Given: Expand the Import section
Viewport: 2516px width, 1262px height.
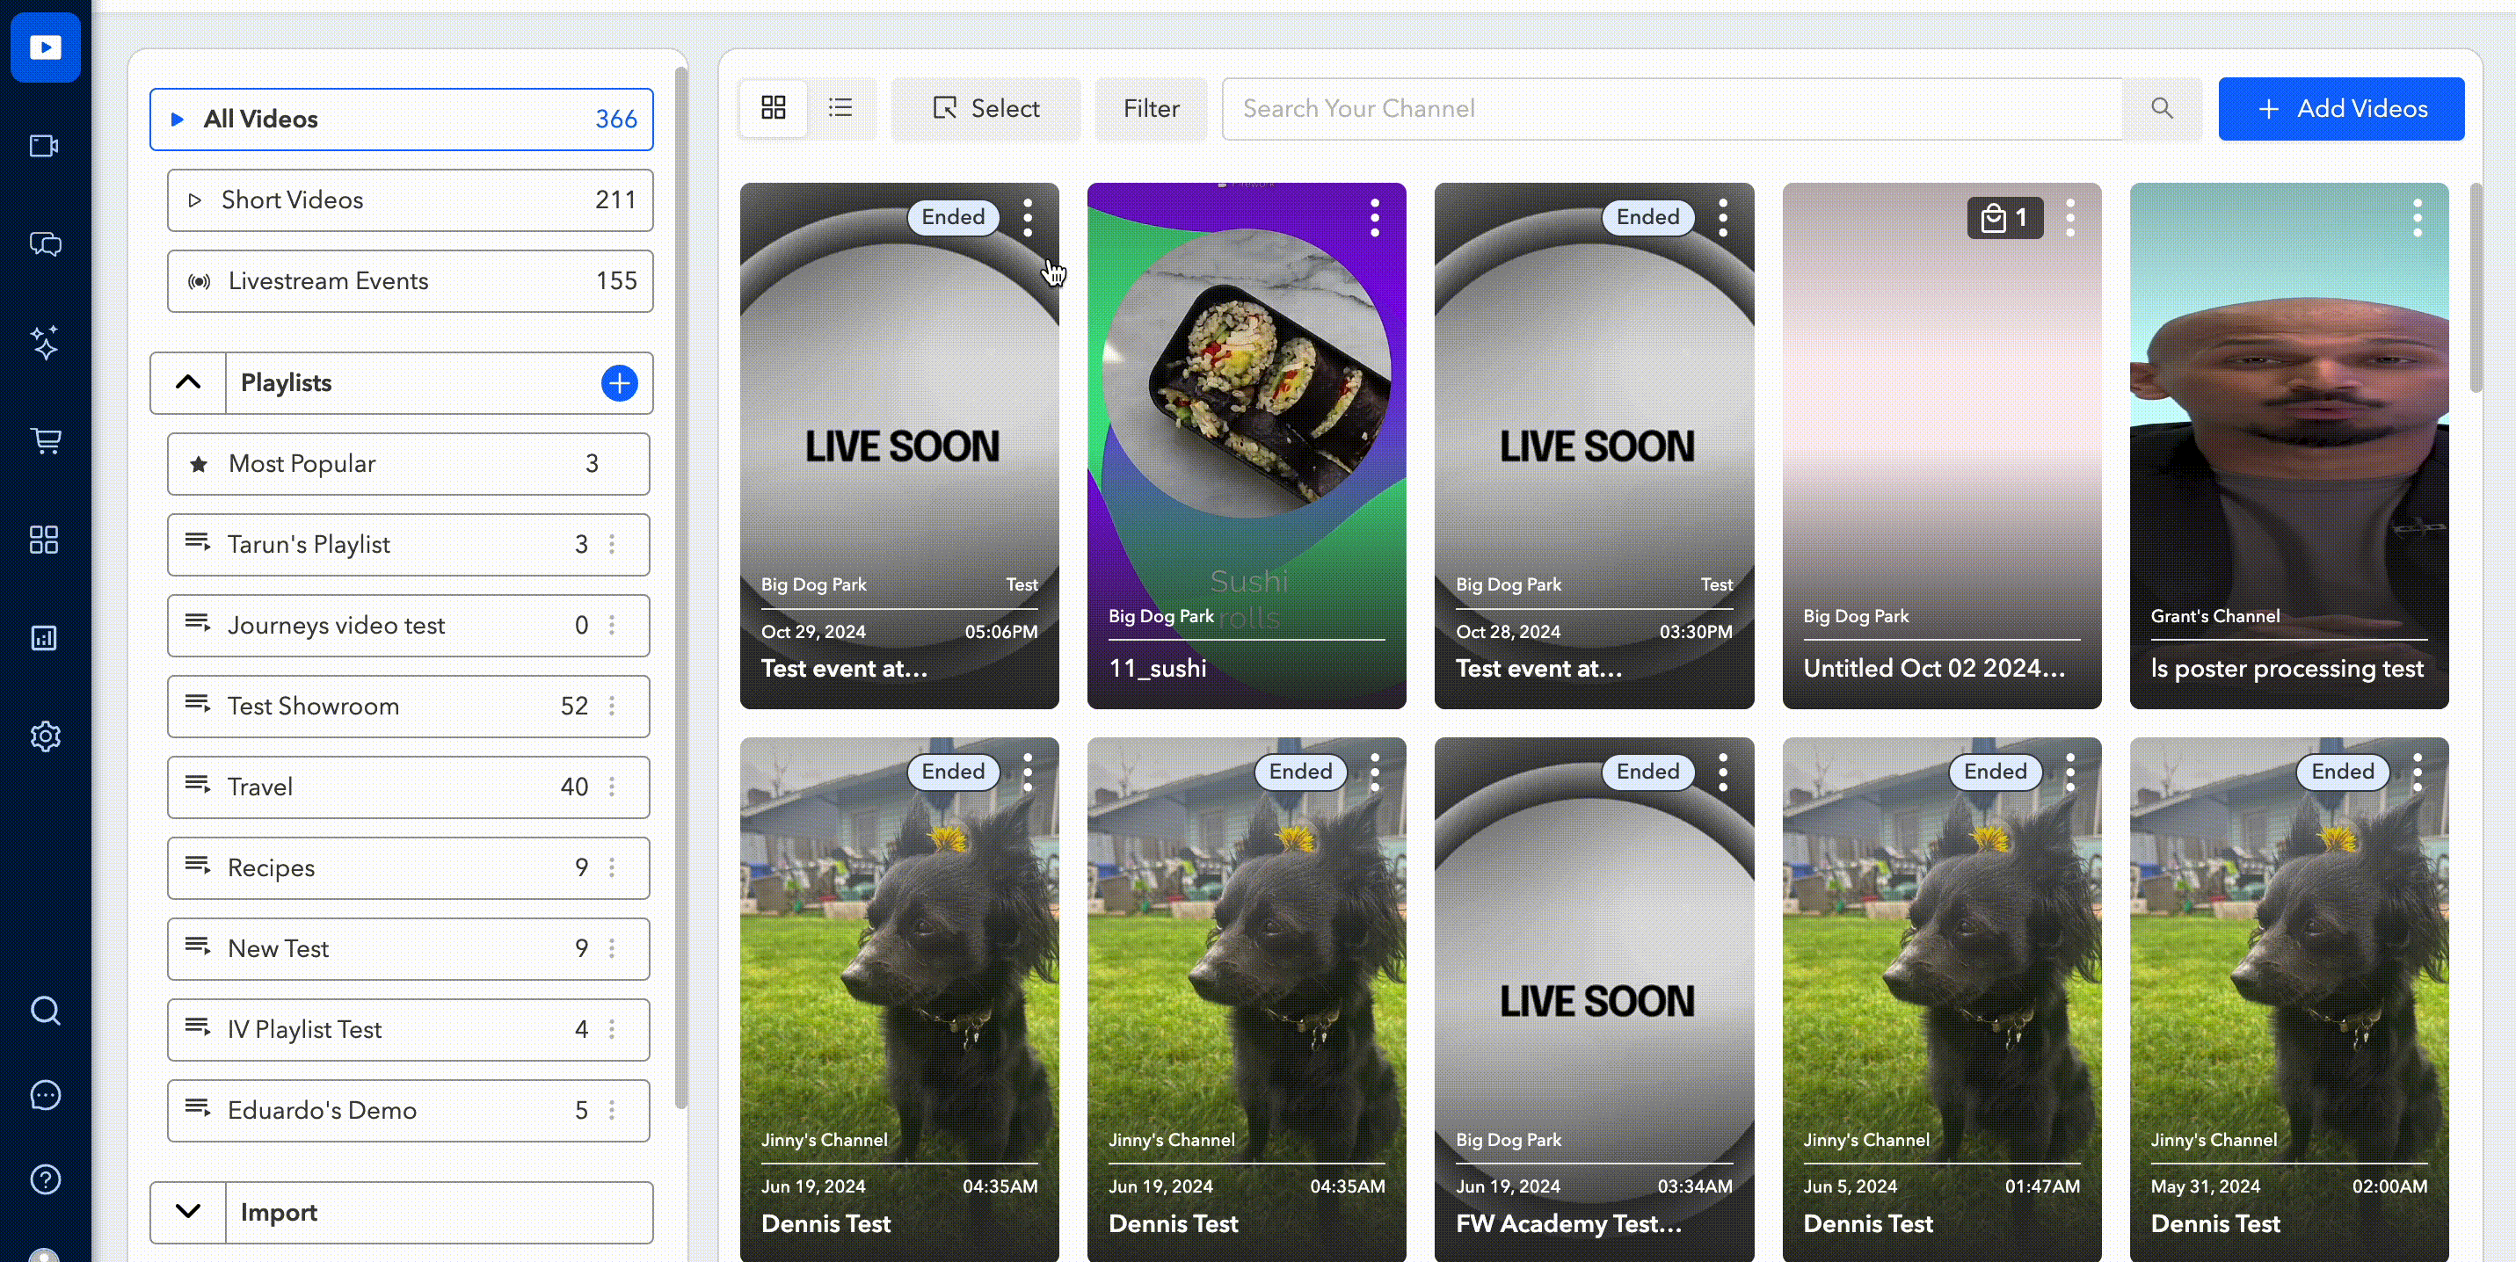Looking at the screenshot, I should 188,1211.
